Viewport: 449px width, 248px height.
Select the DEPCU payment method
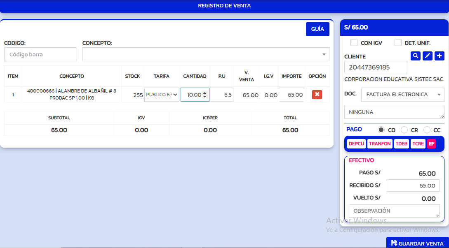[356, 144]
